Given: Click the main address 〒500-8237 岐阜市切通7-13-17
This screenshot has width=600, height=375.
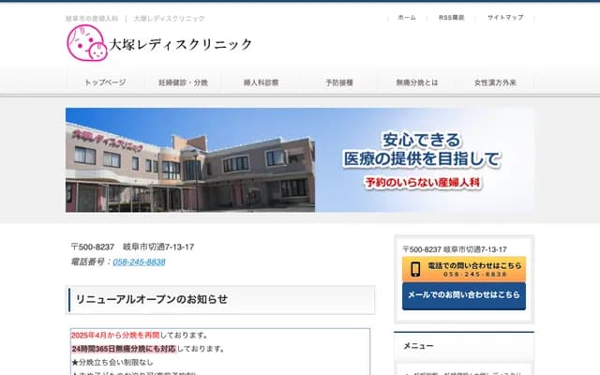Looking at the screenshot, I should [x=132, y=247].
